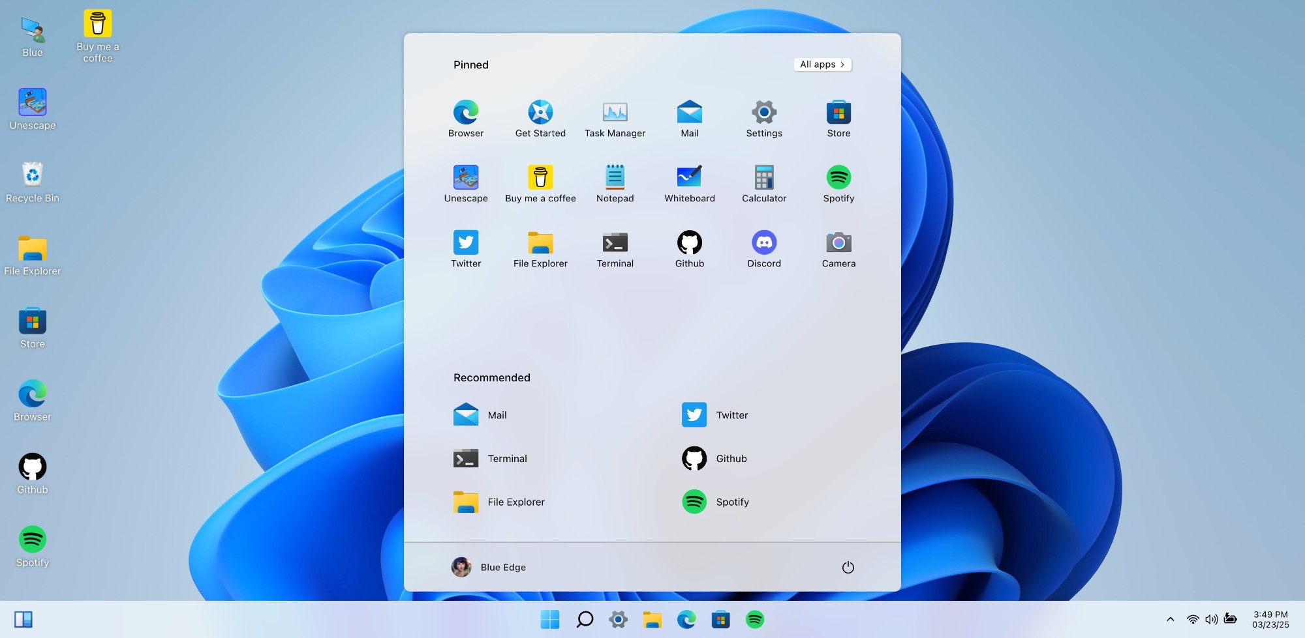Click the Start button on the taskbar
Image resolution: width=1305 pixels, height=638 pixels.
[x=550, y=619]
